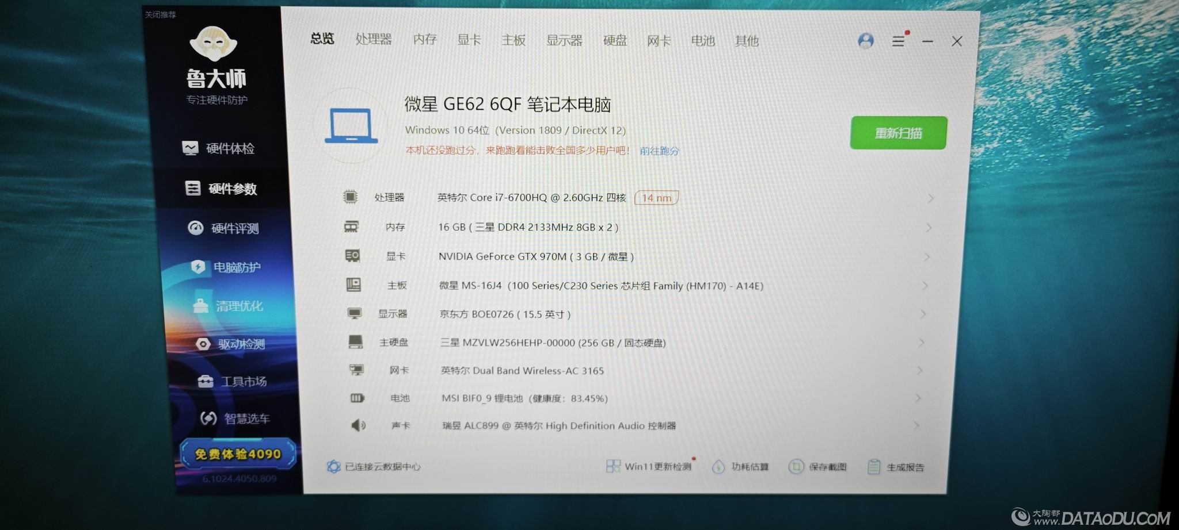Click the 14 nm process badge

[x=656, y=198]
